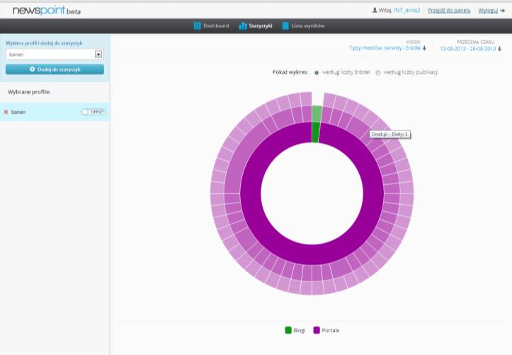Click the green Blogi legend swatch
The image size is (512, 355).
(288, 330)
